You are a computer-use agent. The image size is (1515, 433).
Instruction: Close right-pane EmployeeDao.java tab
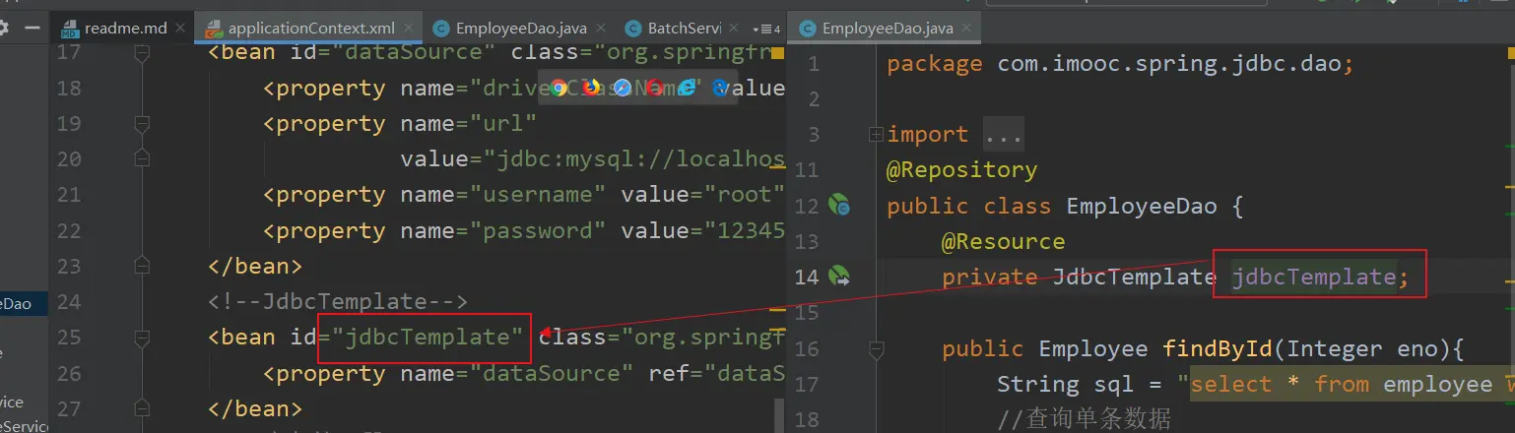point(968,29)
